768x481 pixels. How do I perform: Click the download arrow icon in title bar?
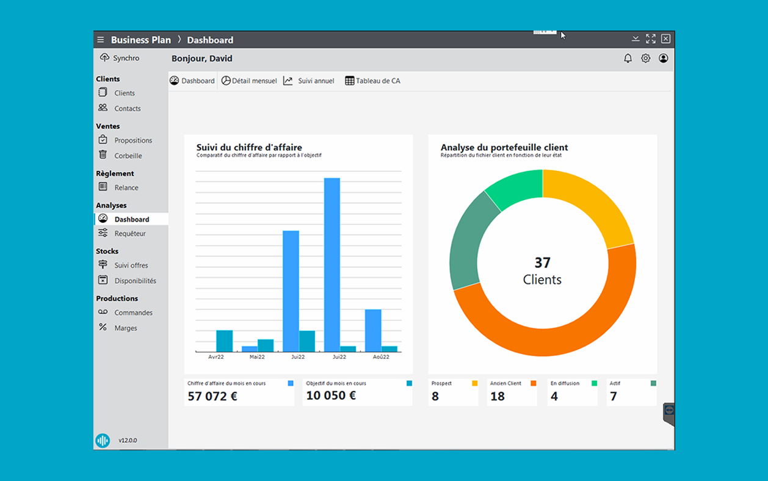636,39
